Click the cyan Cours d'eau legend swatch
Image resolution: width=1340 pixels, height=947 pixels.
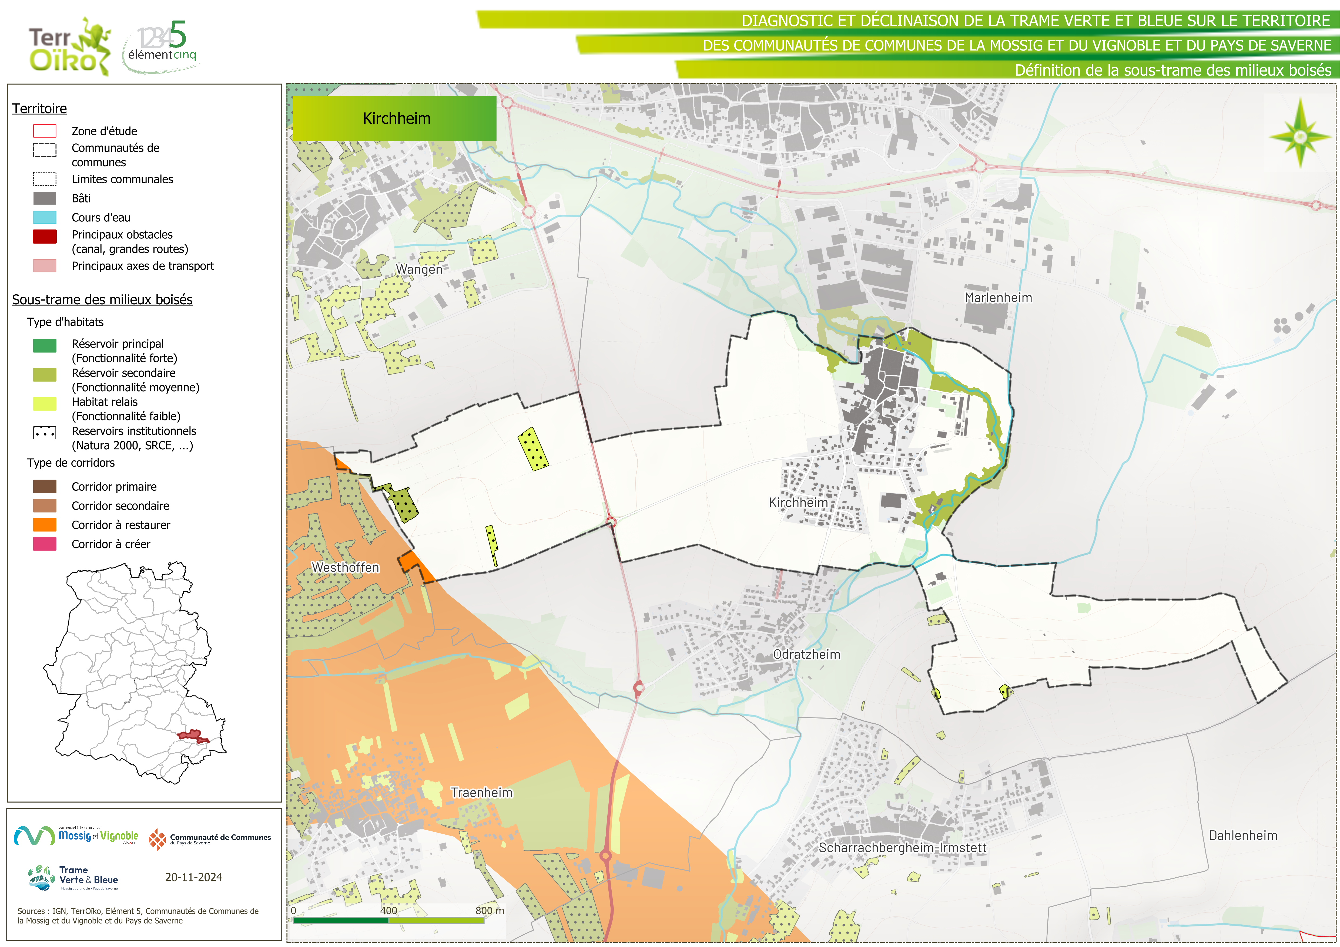pyautogui.click(x=44, y=218)
